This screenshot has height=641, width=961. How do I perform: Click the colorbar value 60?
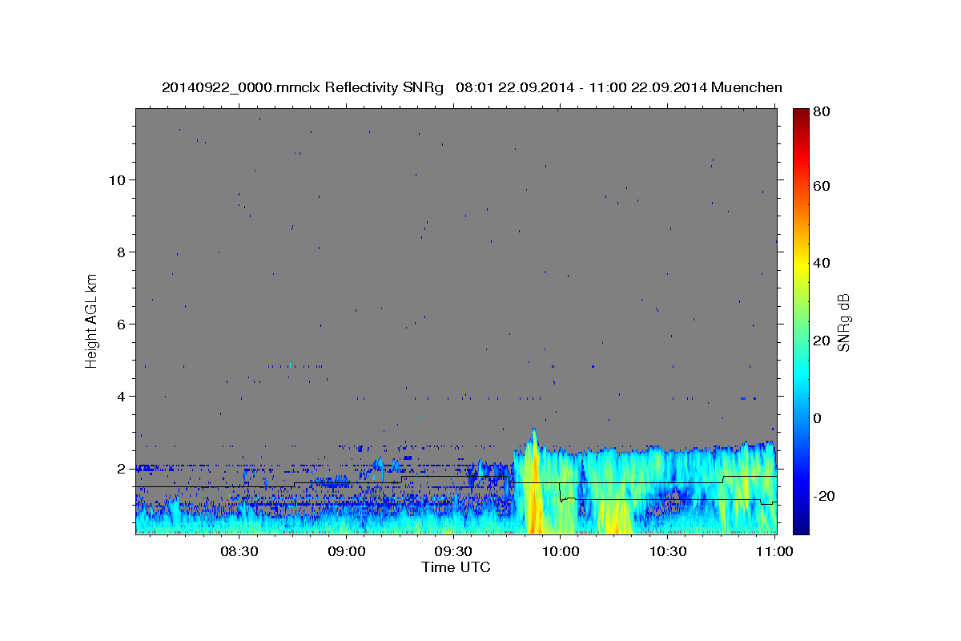pos(821,186)
